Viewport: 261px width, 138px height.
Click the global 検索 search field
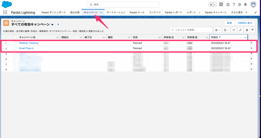(123, 5)
